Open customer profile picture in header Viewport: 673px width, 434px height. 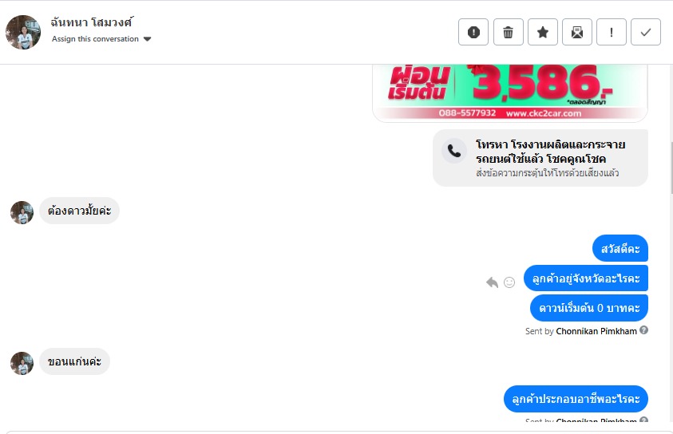pos(23,32)
